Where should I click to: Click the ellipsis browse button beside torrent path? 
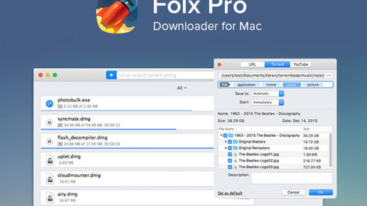(x=329, y=75)
